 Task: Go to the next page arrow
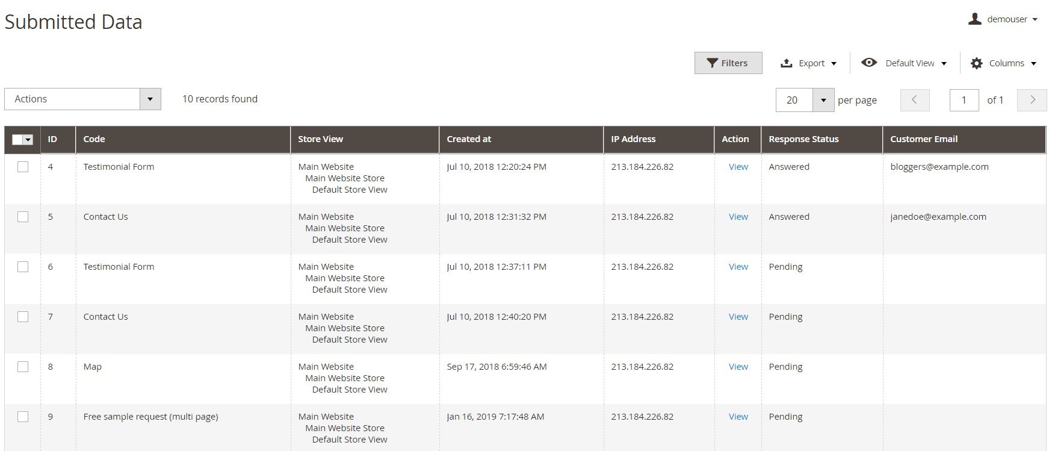point(1032,100)
